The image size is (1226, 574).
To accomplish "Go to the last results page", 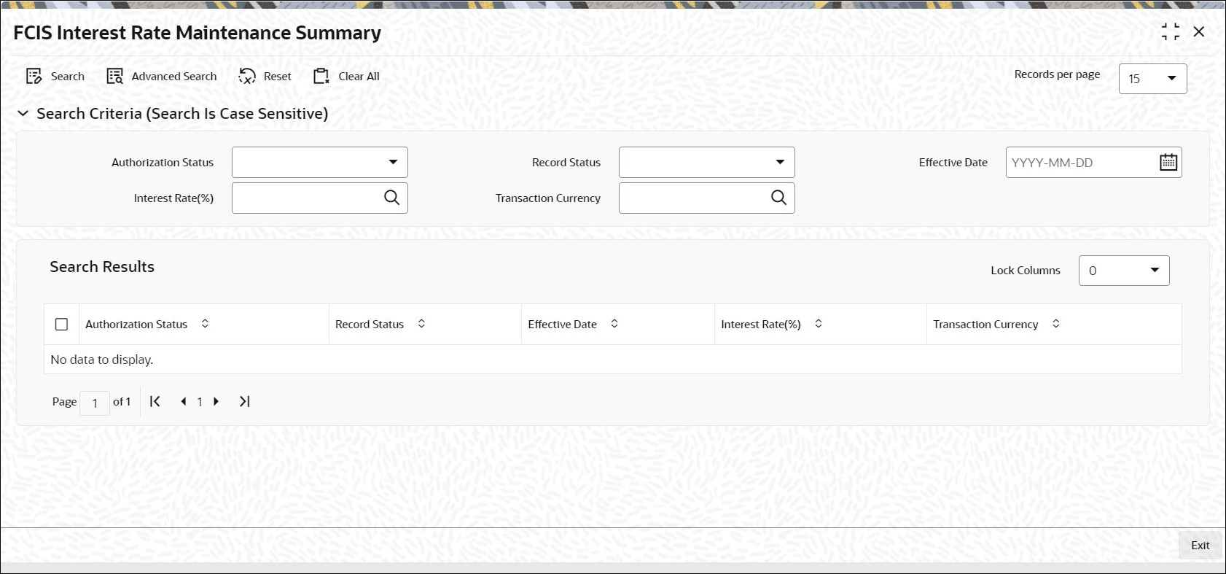I will 245,401.
